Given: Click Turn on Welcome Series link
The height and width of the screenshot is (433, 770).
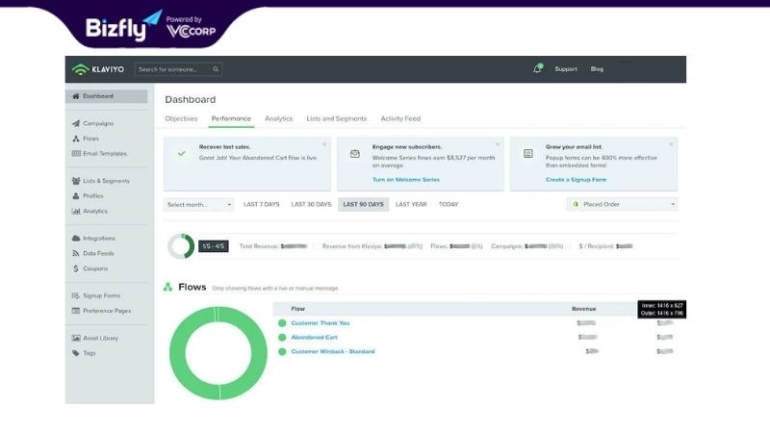Looking at the screenshot, I should point(406,180).
